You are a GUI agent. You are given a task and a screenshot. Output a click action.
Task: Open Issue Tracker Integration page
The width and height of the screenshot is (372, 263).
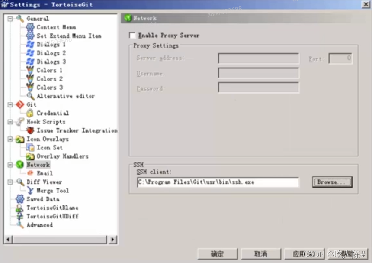[x=77, y=130]
